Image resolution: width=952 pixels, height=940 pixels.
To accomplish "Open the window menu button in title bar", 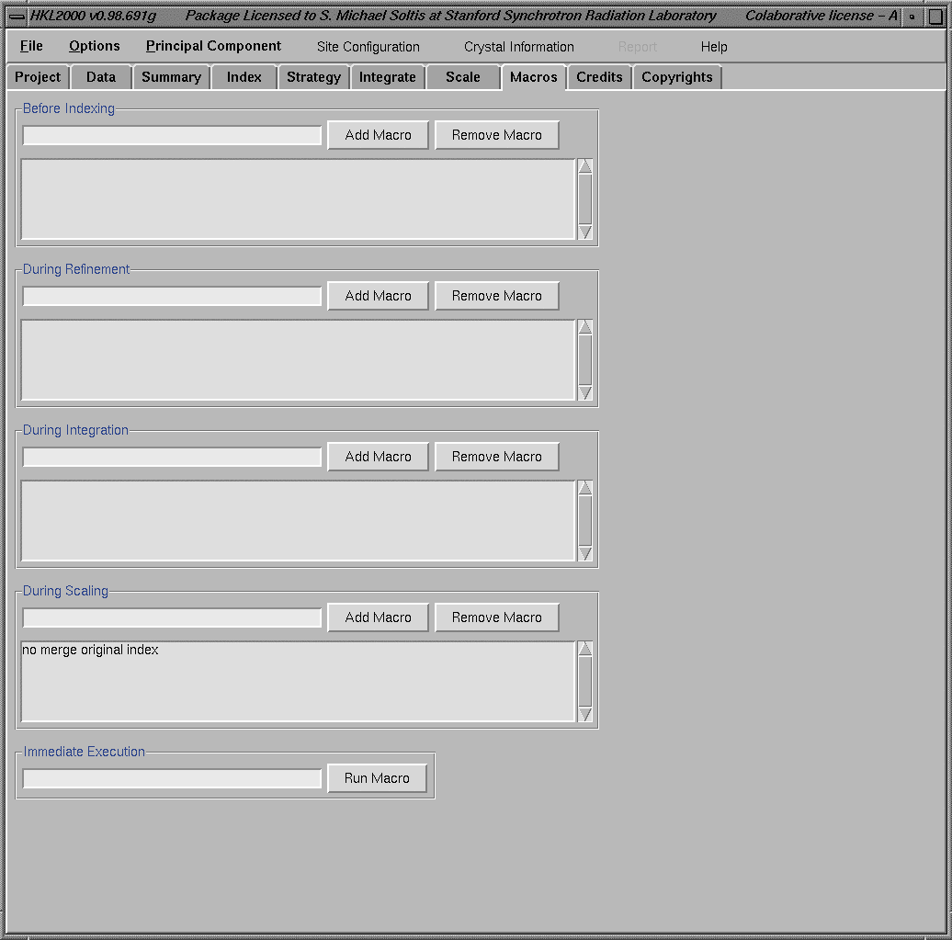I will 17,17.
